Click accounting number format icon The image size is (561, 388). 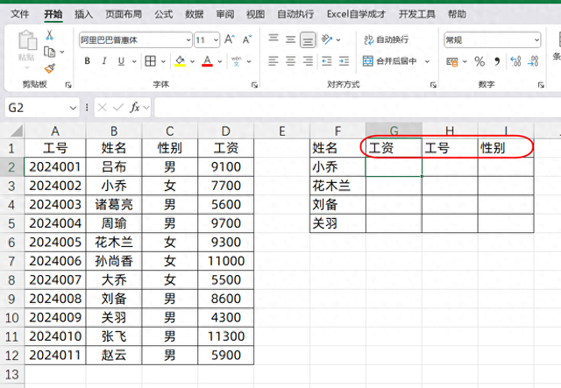pyautogui.click(x=452, y=61)
